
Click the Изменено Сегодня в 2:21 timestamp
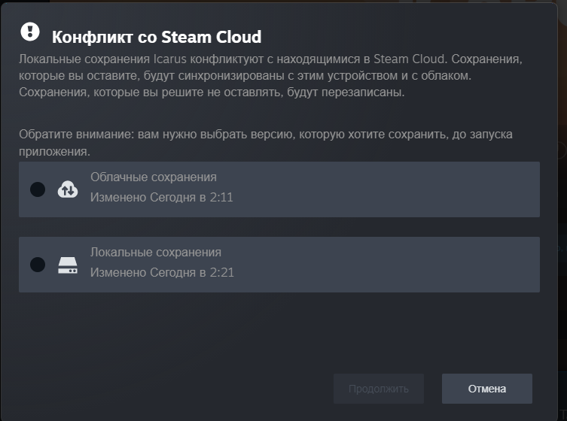click(x=161, y=273)
